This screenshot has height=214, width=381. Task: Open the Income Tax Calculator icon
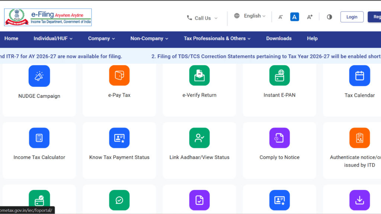coord(39,138)
